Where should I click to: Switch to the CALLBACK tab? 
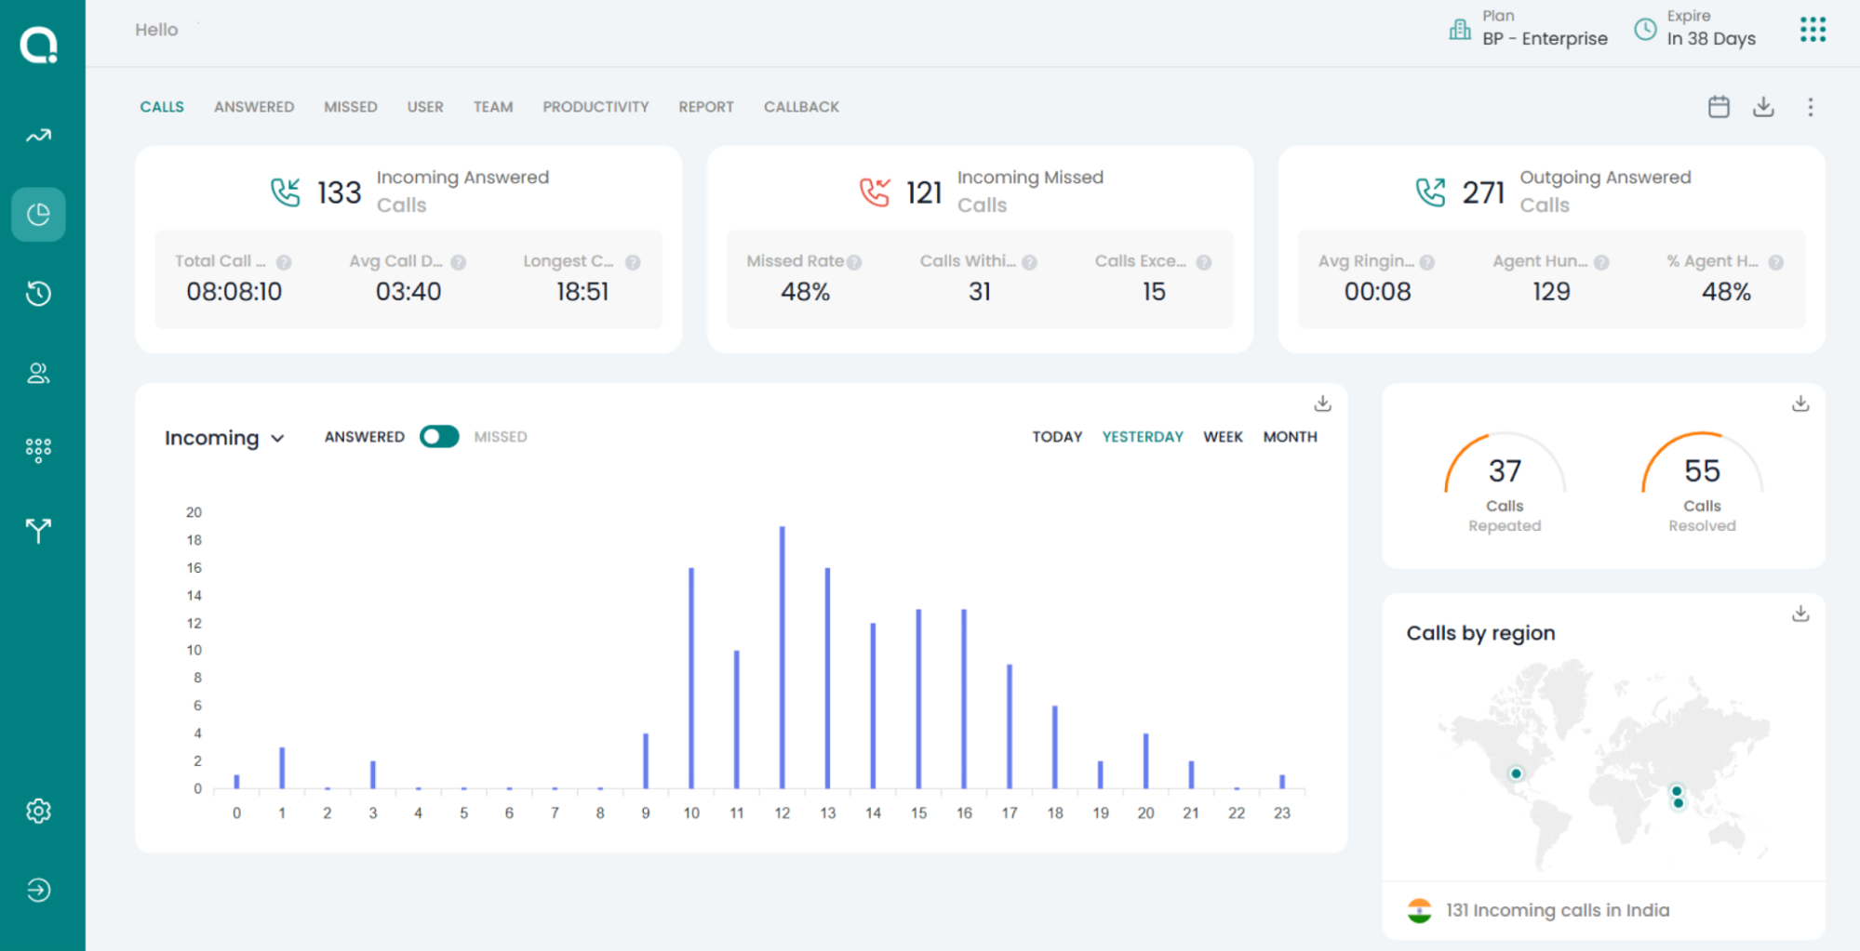(x=801, y=107)
